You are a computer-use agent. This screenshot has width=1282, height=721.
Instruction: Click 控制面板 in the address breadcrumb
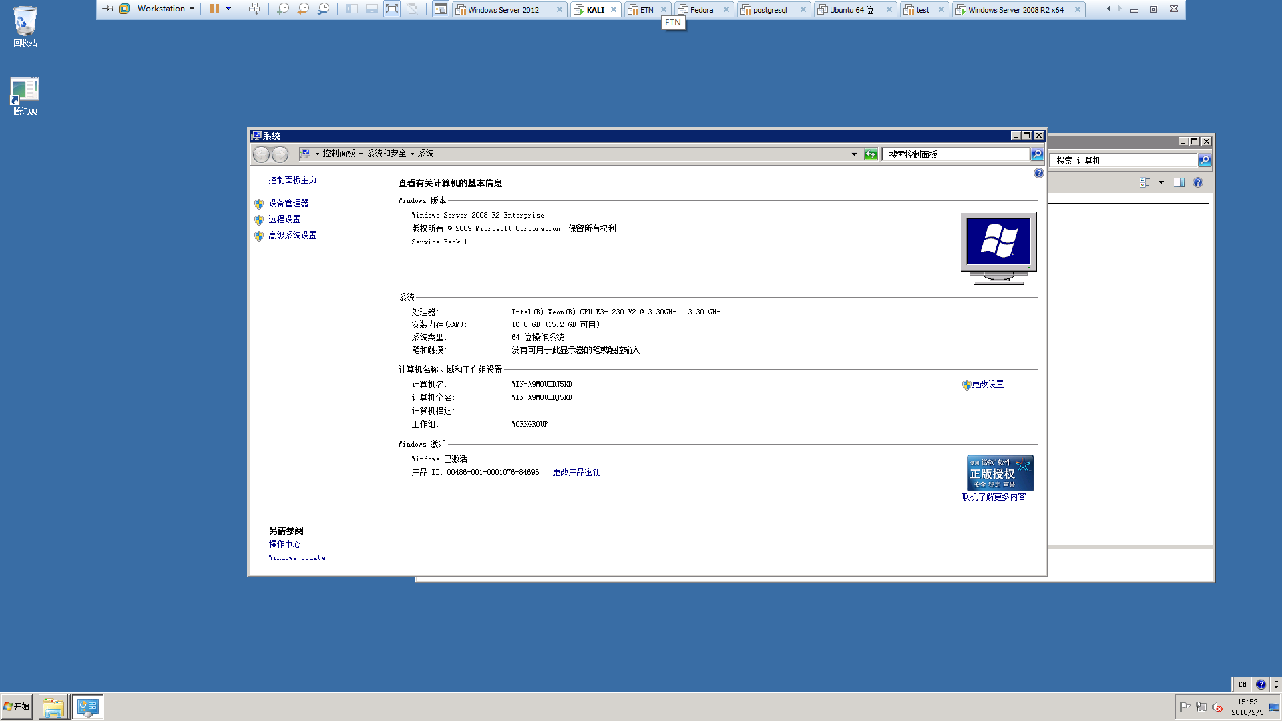pyautogui.click(x=339, y=154)
